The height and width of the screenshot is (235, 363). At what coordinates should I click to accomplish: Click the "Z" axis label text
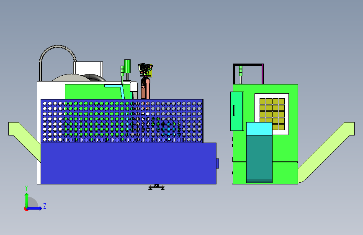click(x=45, y=206)
